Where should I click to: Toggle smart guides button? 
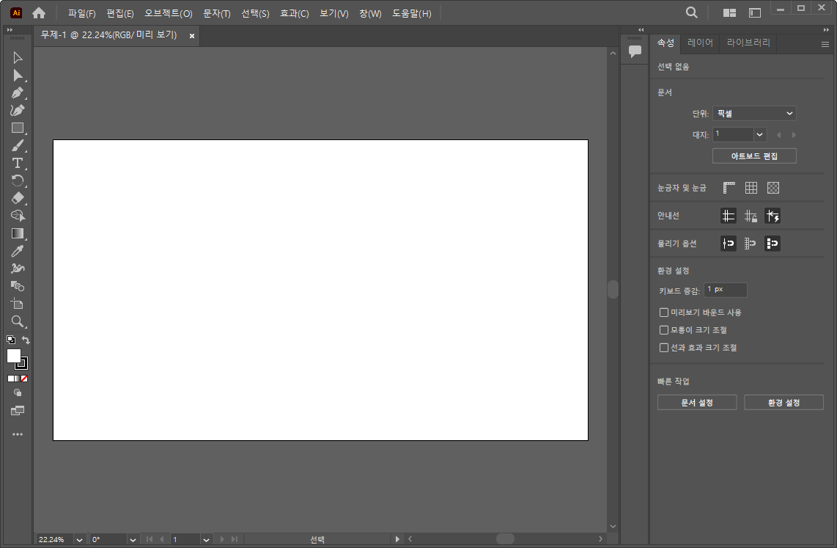pos(773,216)
